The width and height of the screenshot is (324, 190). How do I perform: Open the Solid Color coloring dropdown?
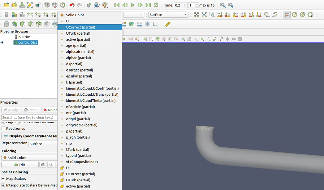[x=30, y=158]
